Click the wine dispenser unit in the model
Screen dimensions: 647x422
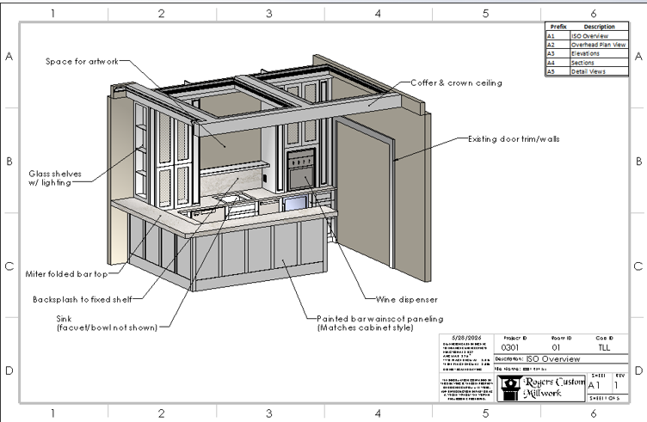tap(301, 170)
